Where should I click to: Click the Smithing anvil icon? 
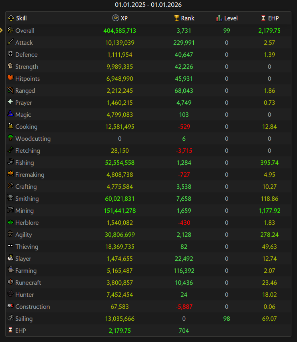(10, 198)
